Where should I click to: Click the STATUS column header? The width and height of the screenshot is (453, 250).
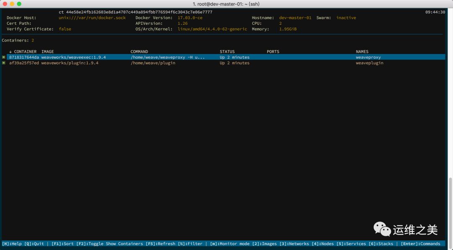pos(227,52)
